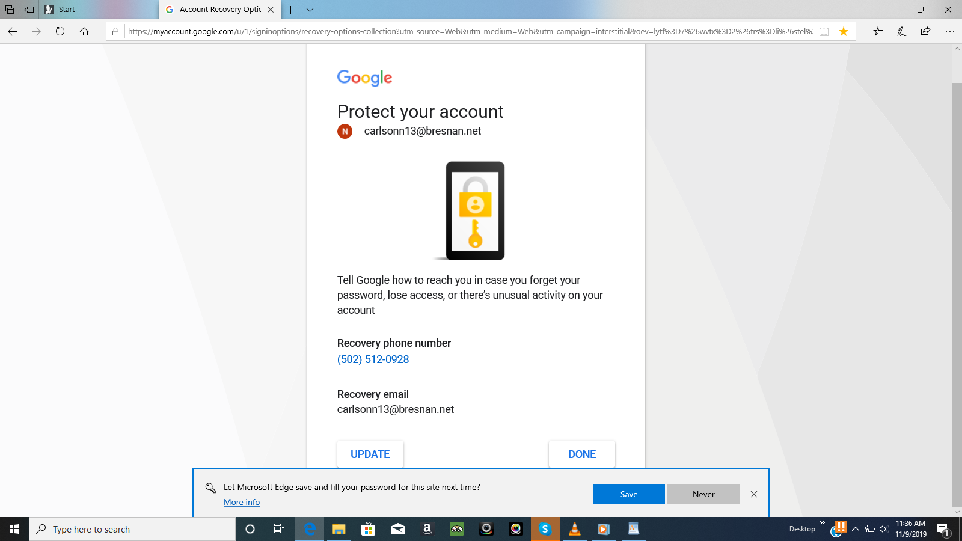The image size is (962, 541).
Task: Open Reading view
Action: pos(824,32)
